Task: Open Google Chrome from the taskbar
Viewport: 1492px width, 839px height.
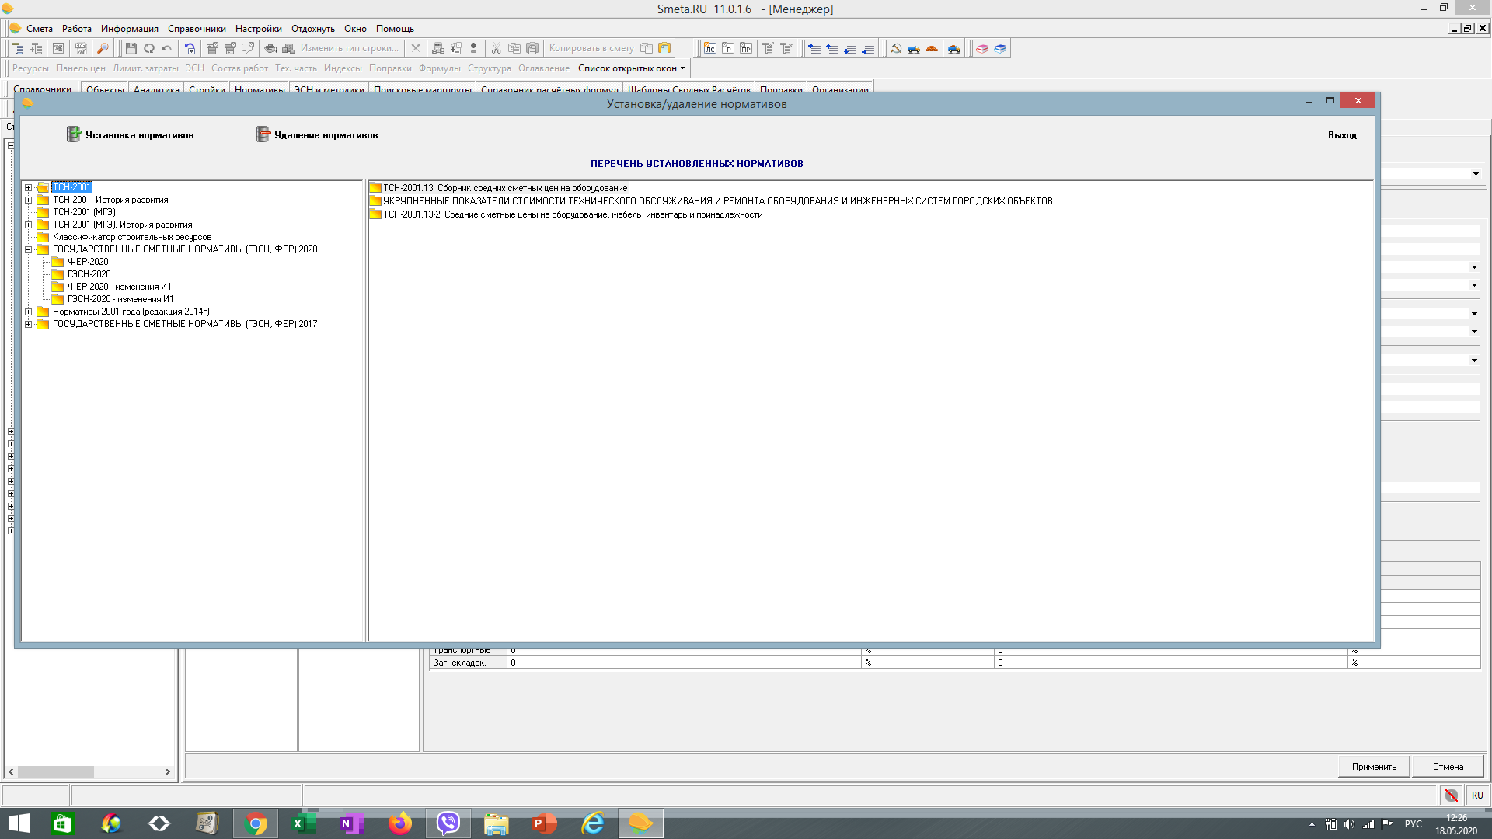Action: [x=256, y=823]
